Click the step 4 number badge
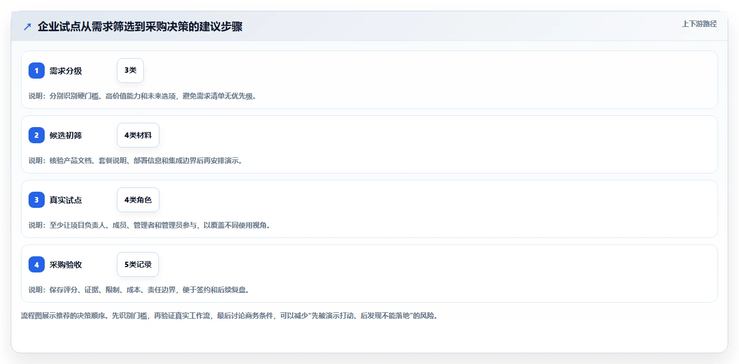This screenshot has width=739, height=364. point(37,264)
